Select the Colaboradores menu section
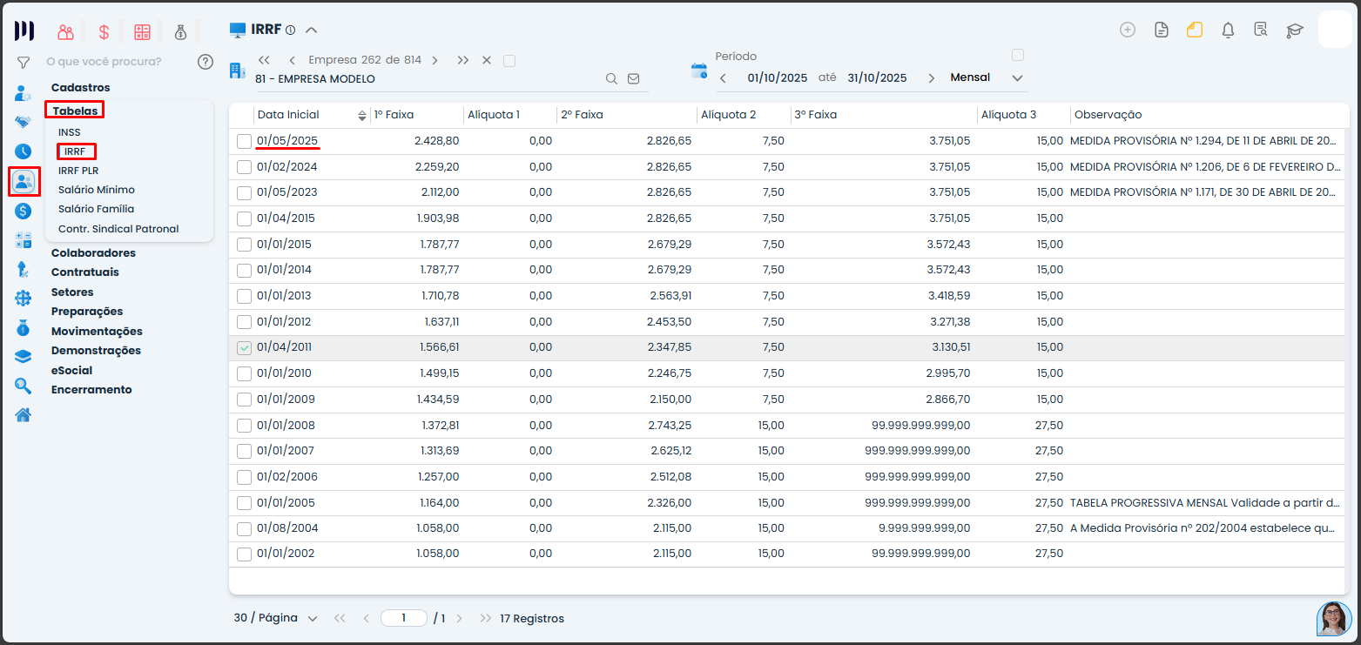Image resolution: width=1361 pixels, height=645 pixels. (x=93, y=253)
